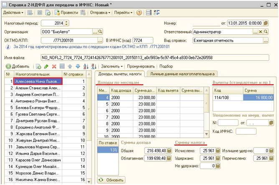Click the Подбор button

(x=166, y=66)
